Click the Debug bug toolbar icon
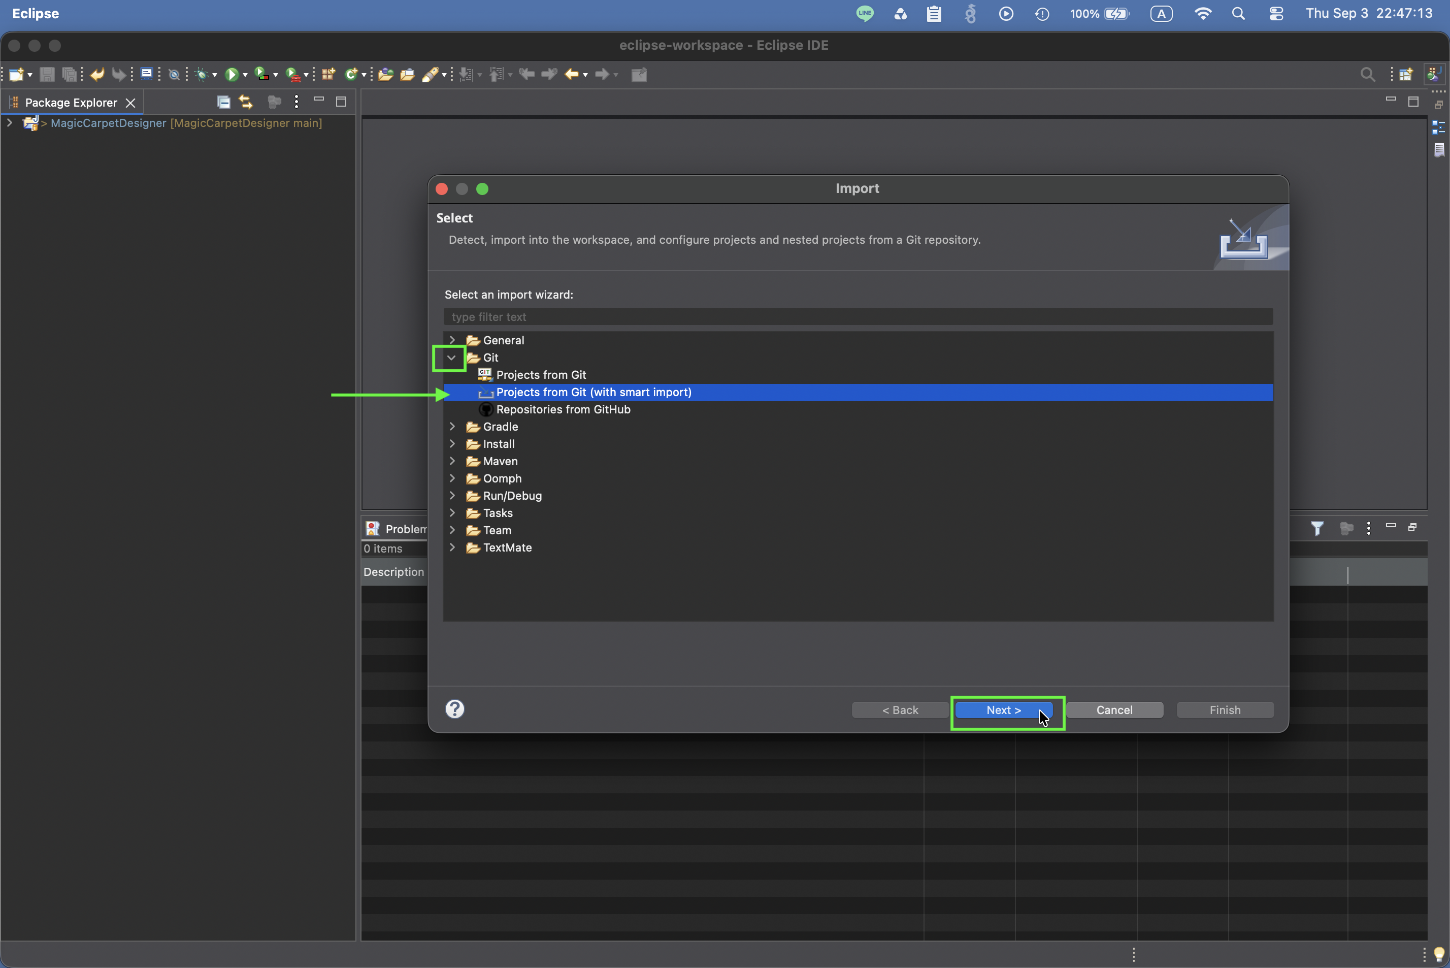This screenshot has width=1450, height=968. [201, 75]
